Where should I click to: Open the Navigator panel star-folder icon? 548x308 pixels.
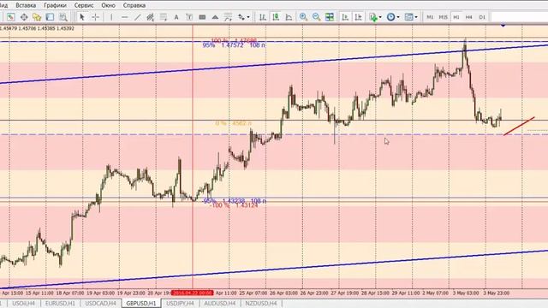pyautogui.click(x=37, y=17)
